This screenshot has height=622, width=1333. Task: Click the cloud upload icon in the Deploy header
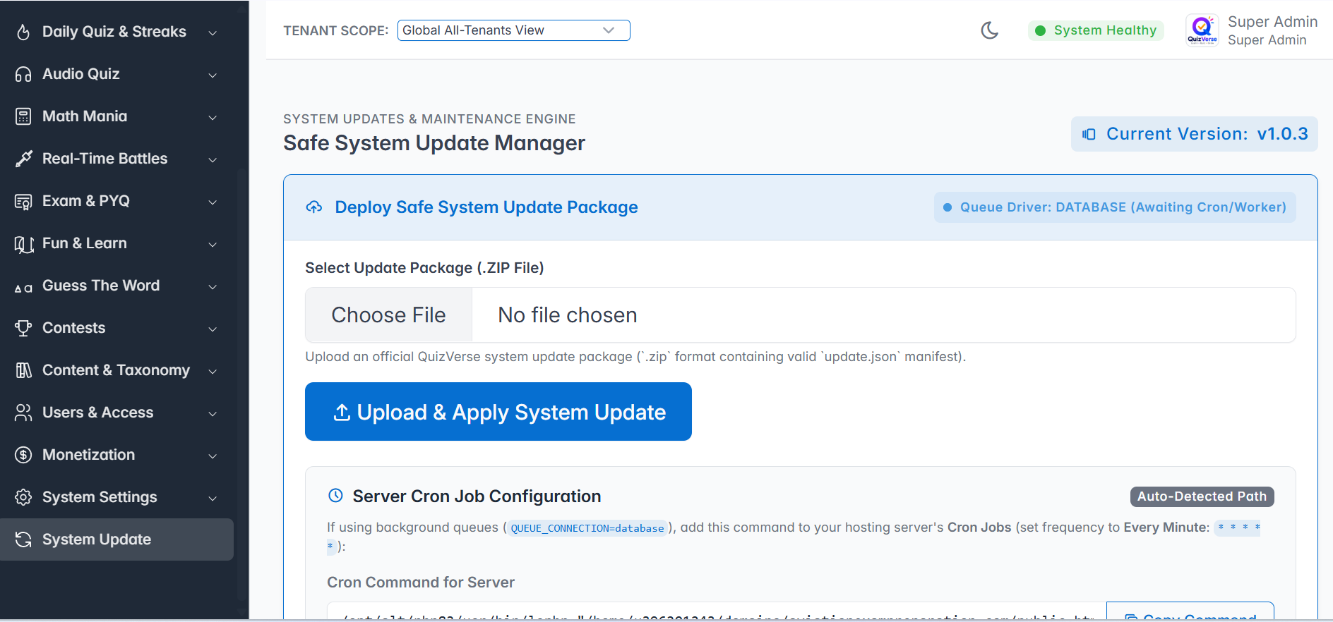(x=314, y=207)
